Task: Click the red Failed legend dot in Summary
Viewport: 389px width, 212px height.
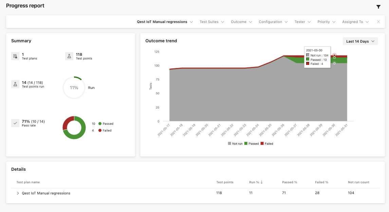Action: tap(100, 131)
